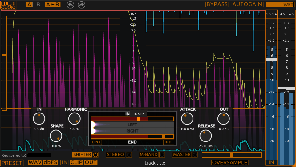Enable BYPASS

coord(217,4)
